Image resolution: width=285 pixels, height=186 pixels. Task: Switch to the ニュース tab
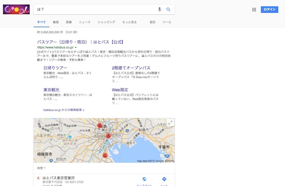pyautogui.click(x=85, y=22)
